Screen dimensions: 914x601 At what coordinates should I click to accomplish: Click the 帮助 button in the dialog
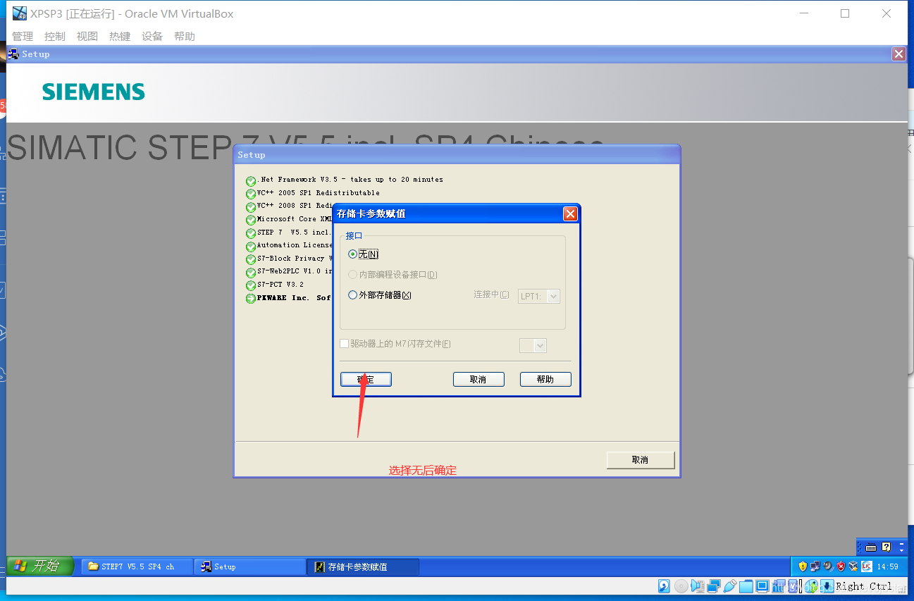click(545, 379)
